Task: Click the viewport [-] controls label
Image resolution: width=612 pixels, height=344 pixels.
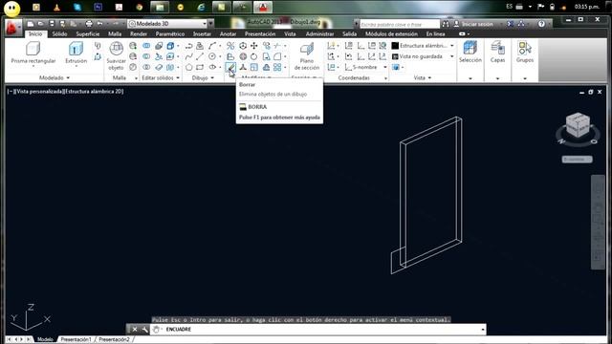Action: [11, 92]
